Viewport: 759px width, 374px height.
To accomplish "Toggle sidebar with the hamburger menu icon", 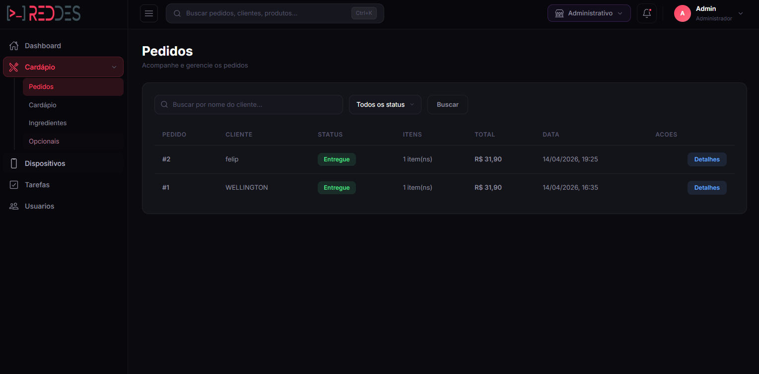I will (x=149, y=13).
